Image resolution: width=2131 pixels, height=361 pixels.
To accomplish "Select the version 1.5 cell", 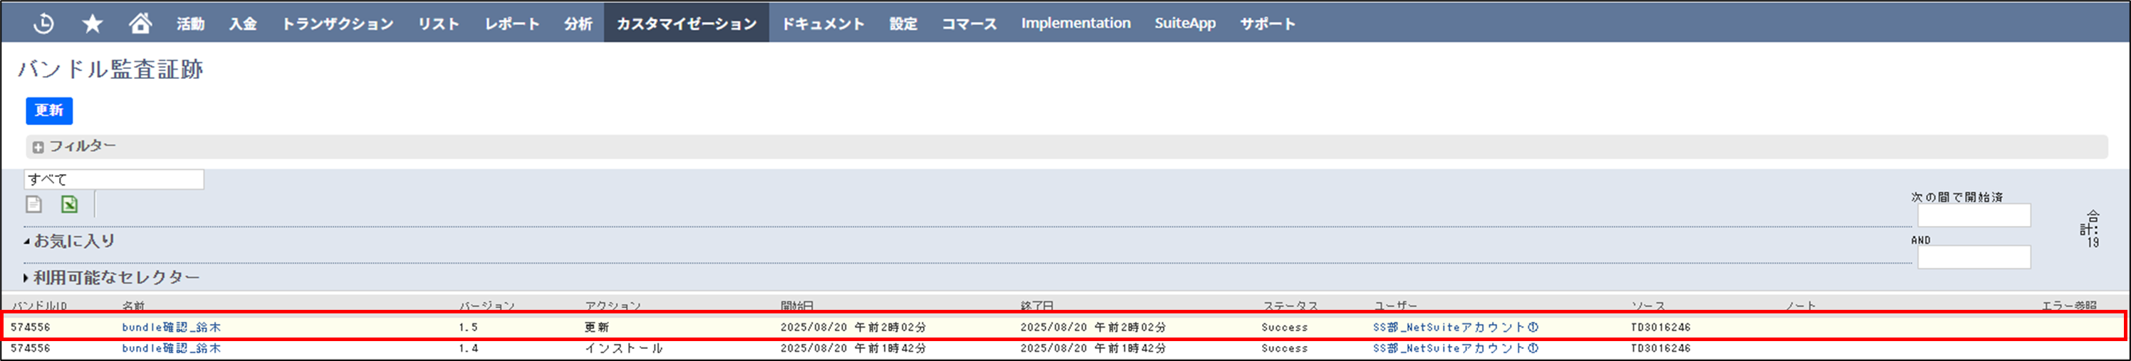I will (468, 327).
